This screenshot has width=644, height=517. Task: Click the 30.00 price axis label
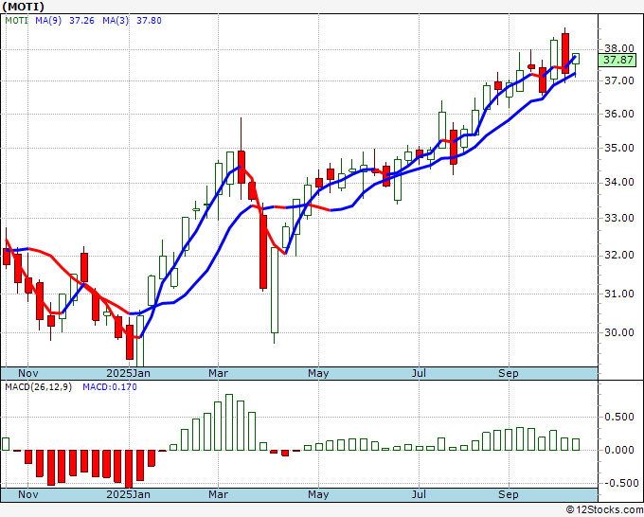coord(619,332)
